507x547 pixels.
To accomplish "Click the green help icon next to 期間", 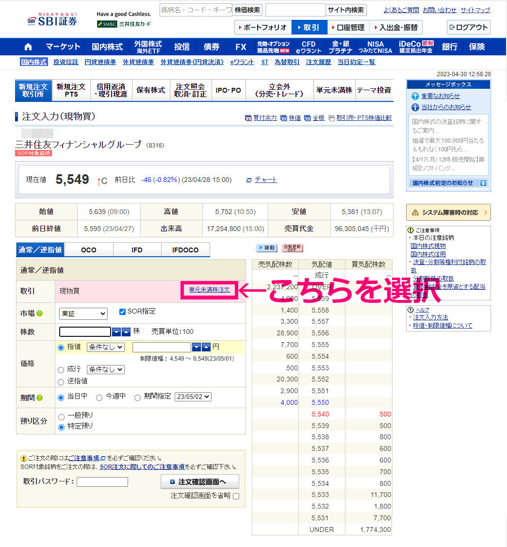I will click(40, 398).
